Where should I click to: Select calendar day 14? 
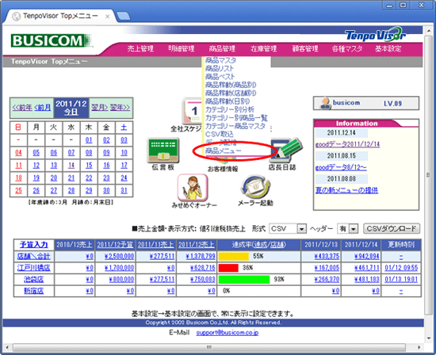(x=71, y=166)
